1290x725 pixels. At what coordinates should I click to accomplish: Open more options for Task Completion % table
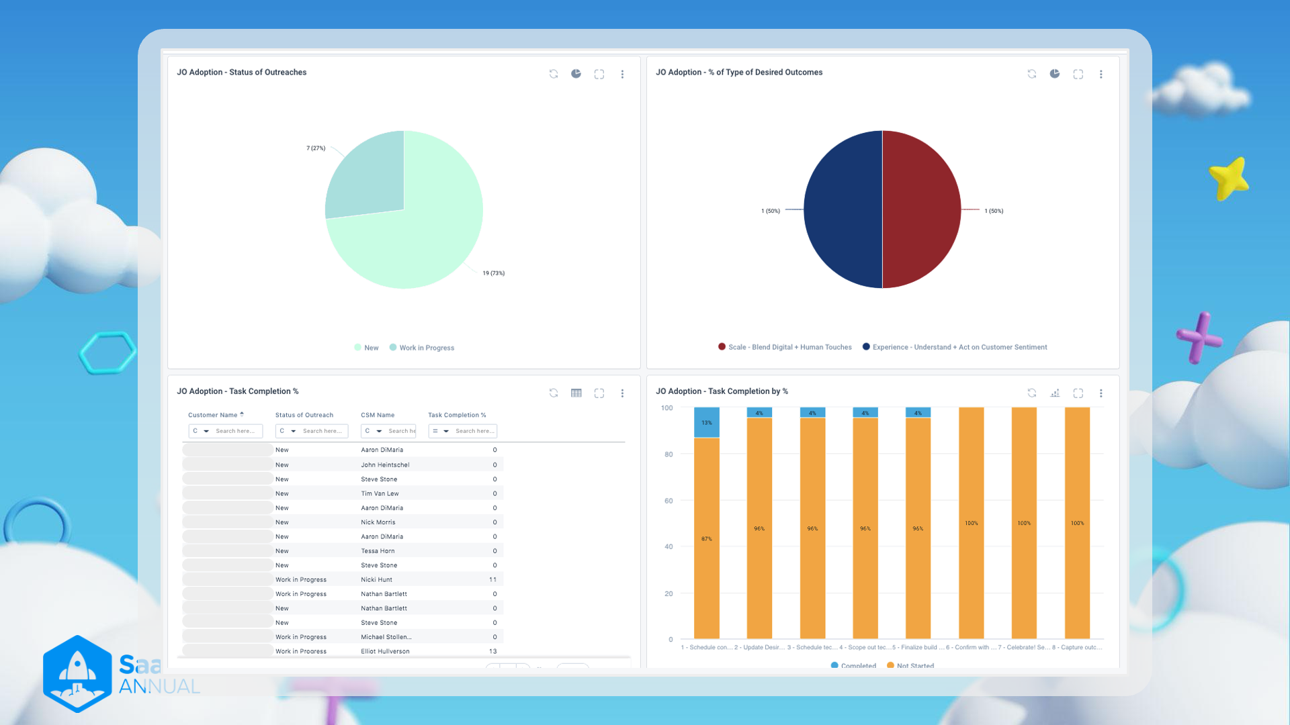click(x=622, y=393)
